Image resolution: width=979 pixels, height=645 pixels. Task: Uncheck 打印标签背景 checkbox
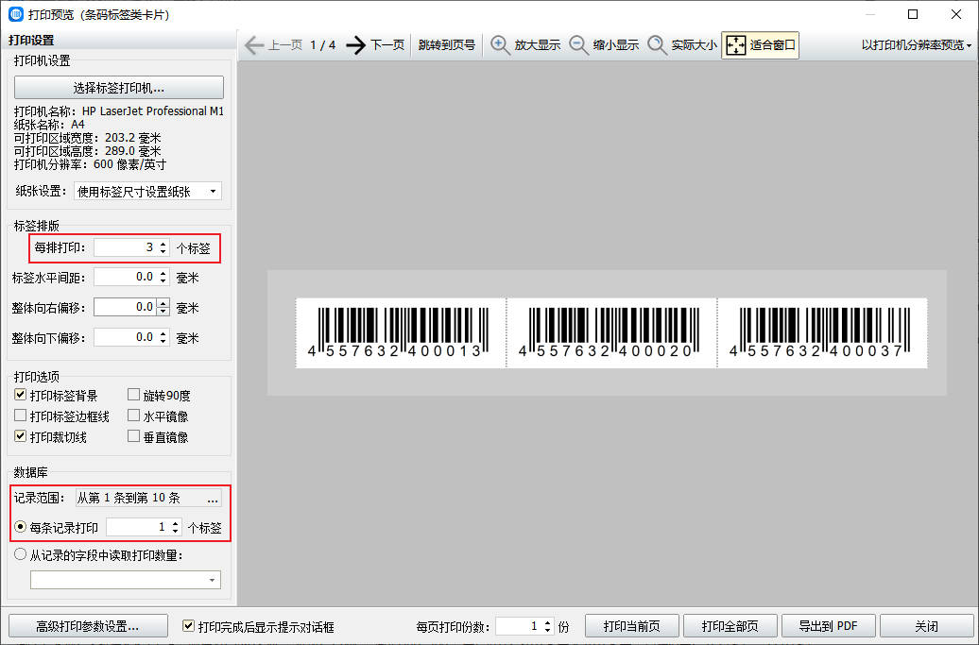click(21, 395)
